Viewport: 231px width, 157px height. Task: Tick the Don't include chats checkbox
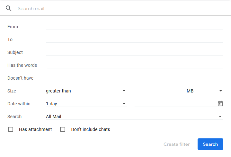click(x=63, y=129)
